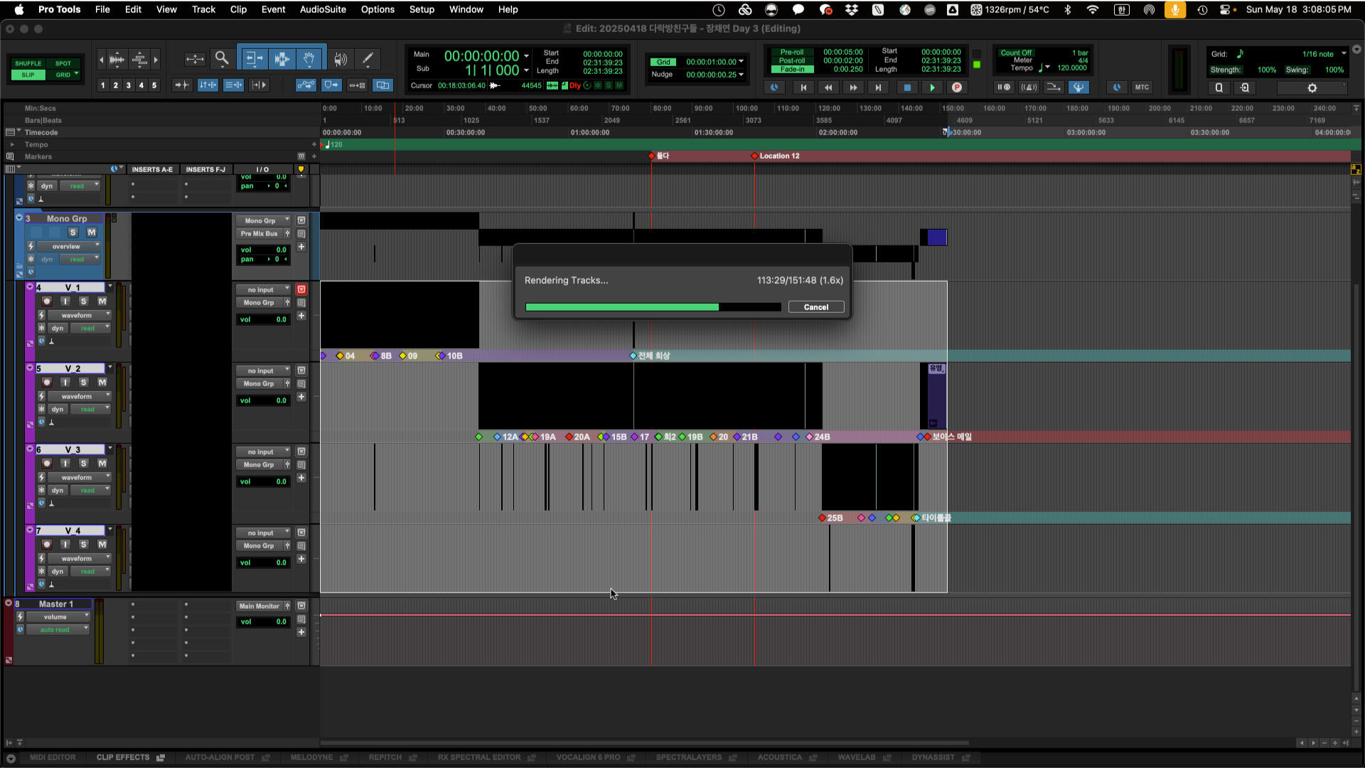Click the Return to Zero button
1365x768 pixels.
coord(803,87)
